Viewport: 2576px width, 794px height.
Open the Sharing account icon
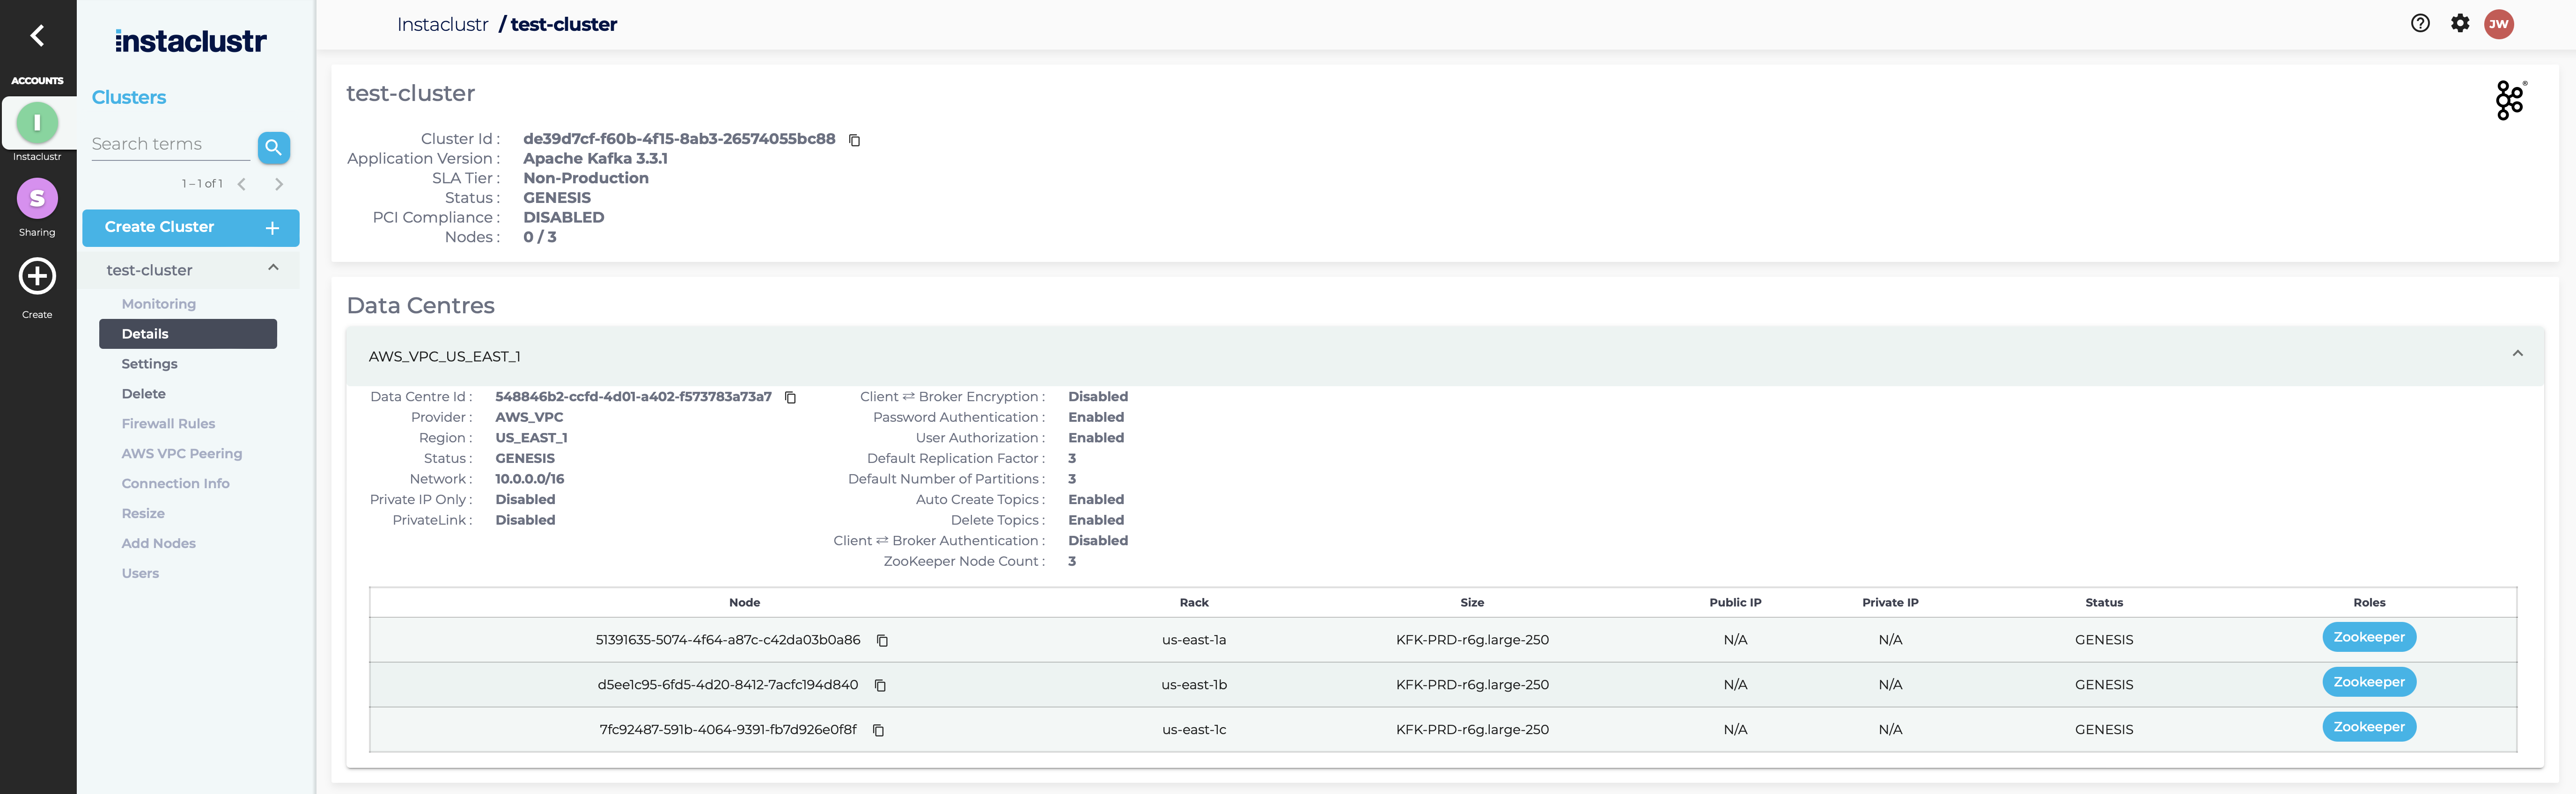[x=37, y=199]
